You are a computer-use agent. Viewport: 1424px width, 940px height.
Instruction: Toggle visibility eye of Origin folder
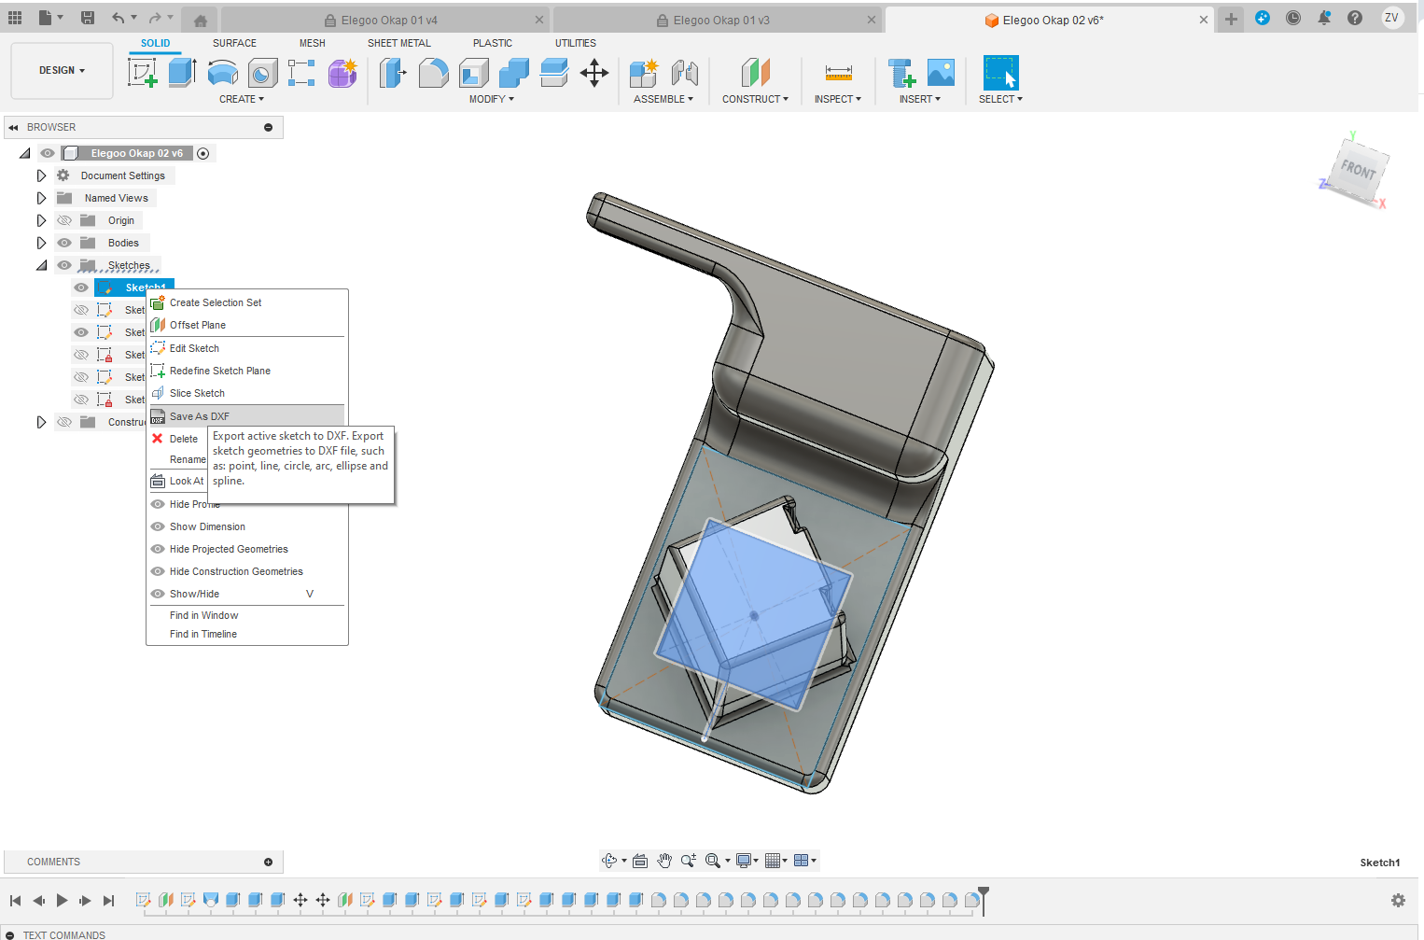pyautogui.click(x=64, y=220)
